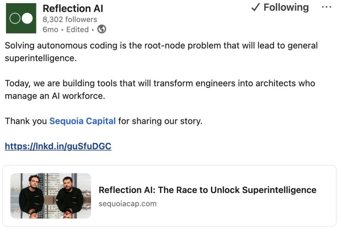Open the Race to Unlock Superintelligence article title
342x233 pixels.
coord(207,190)
